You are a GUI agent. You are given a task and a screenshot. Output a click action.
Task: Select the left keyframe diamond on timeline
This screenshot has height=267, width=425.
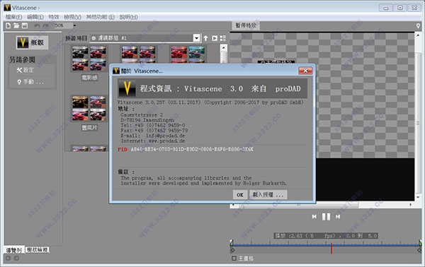coord(232,251)
